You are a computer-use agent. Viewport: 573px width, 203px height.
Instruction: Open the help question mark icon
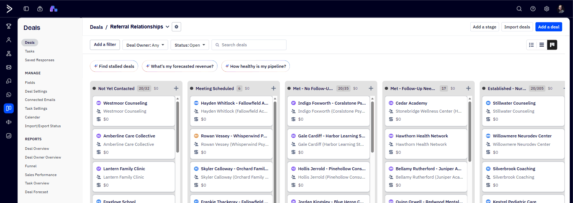533,9
